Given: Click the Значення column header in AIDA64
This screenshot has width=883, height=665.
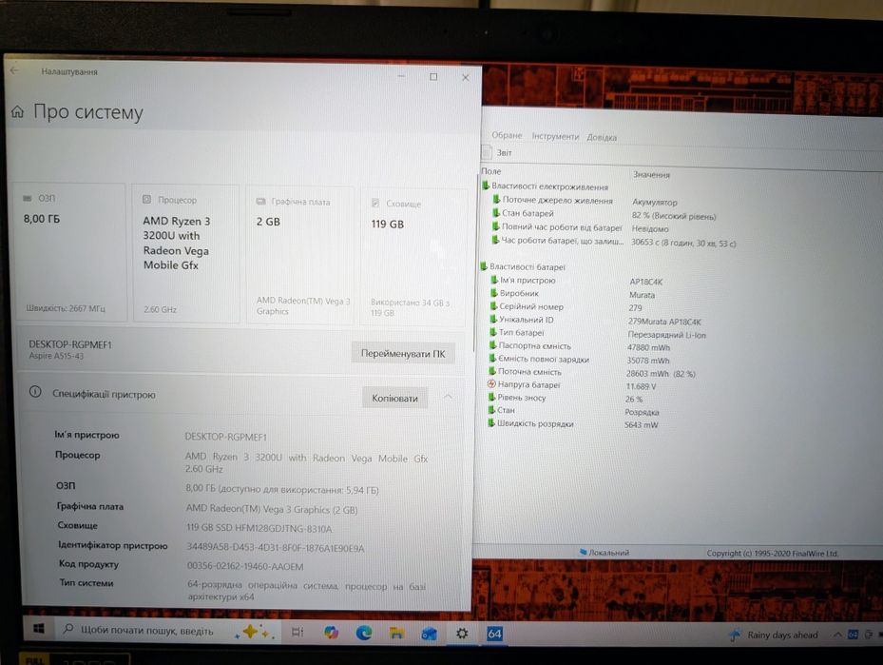Looking at the screenshot, I should pyautogui.click(x=651, y=175).
